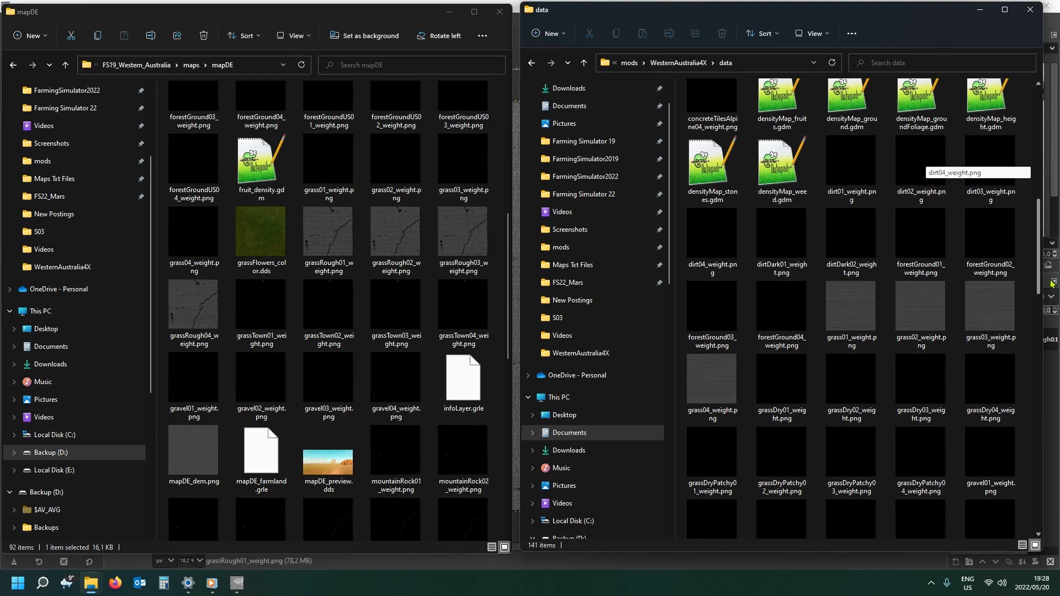The image size is (1060, 596).
Task: Refresh the mapDE folder view
Action: pyautogui.click(x=301, y=65)
